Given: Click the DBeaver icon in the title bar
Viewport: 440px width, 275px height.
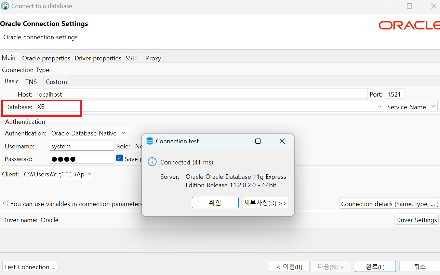Looking at the screenshot, I should 5,6.
